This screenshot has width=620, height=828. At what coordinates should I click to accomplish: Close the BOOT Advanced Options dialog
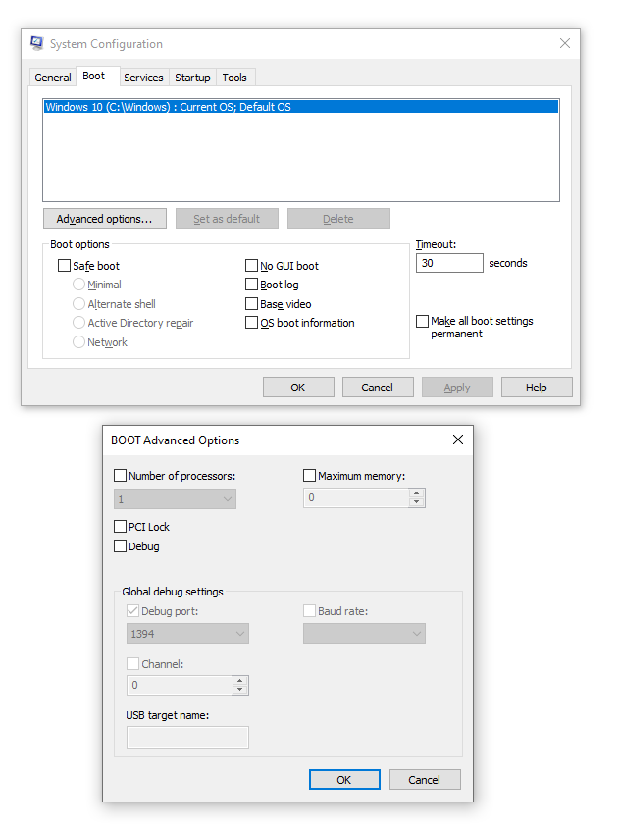(x=457, y=440)
